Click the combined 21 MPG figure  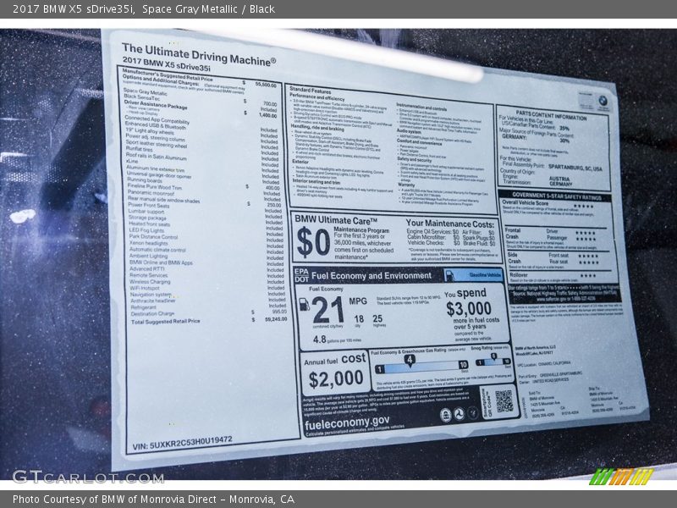[327, 310]
